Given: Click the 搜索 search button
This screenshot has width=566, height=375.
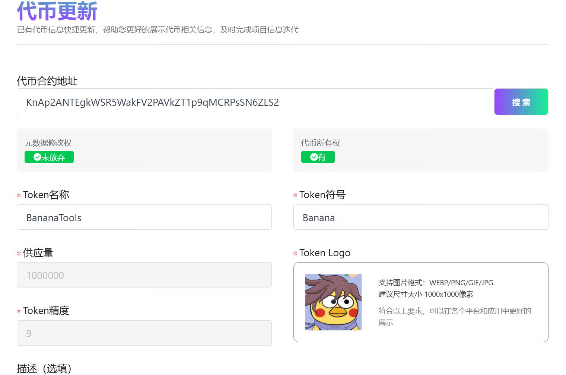Looking at the screenshot, I should click(x=521, y=102).
